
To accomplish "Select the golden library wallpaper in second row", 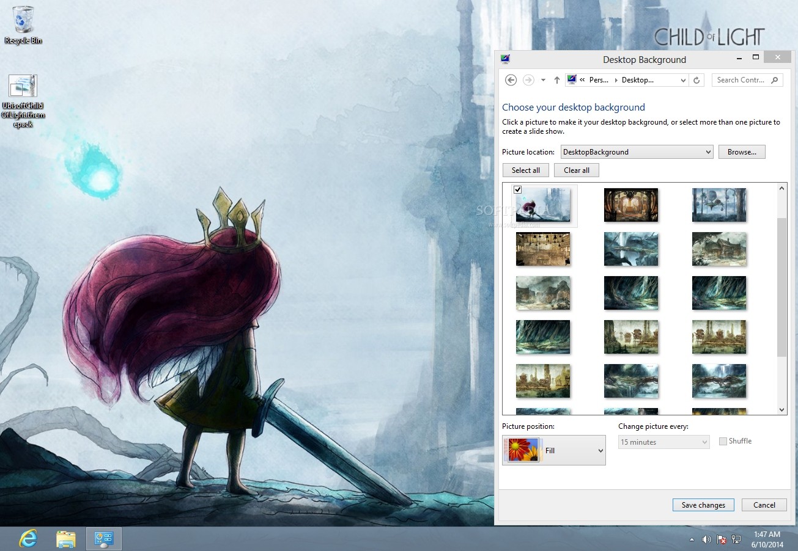I will pyautogui.click(x=543, y=249).
